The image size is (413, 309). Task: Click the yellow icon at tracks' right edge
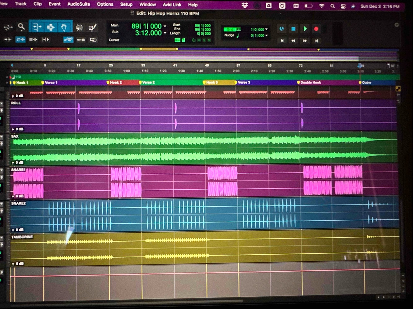(398, 89)
